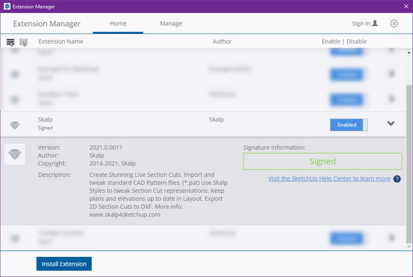
Task: Click the Signature Information label
Action: pyautogui.click(x=274, y=147)
